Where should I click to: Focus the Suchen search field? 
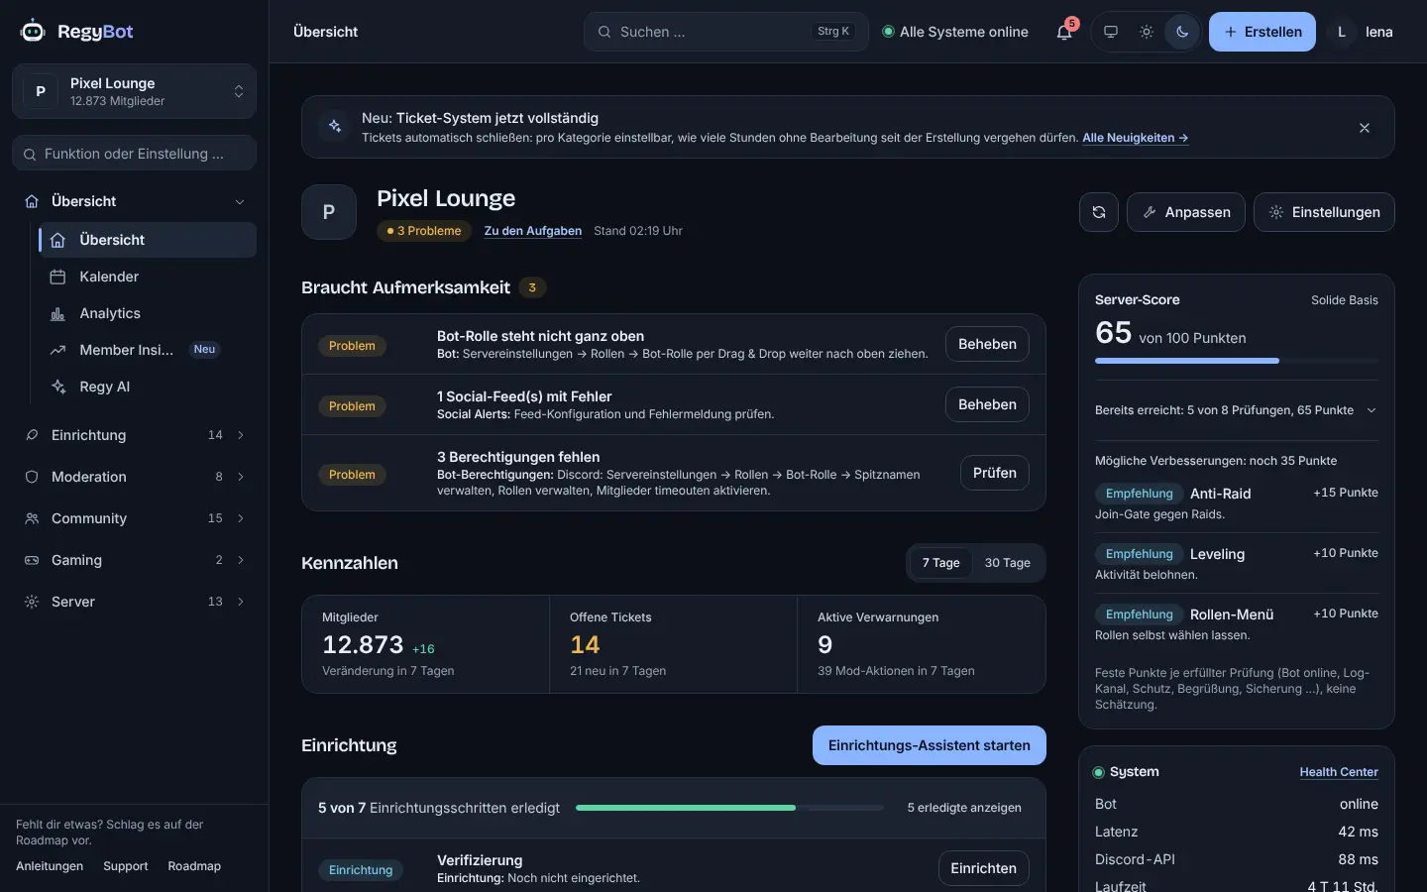pos(726,32)
